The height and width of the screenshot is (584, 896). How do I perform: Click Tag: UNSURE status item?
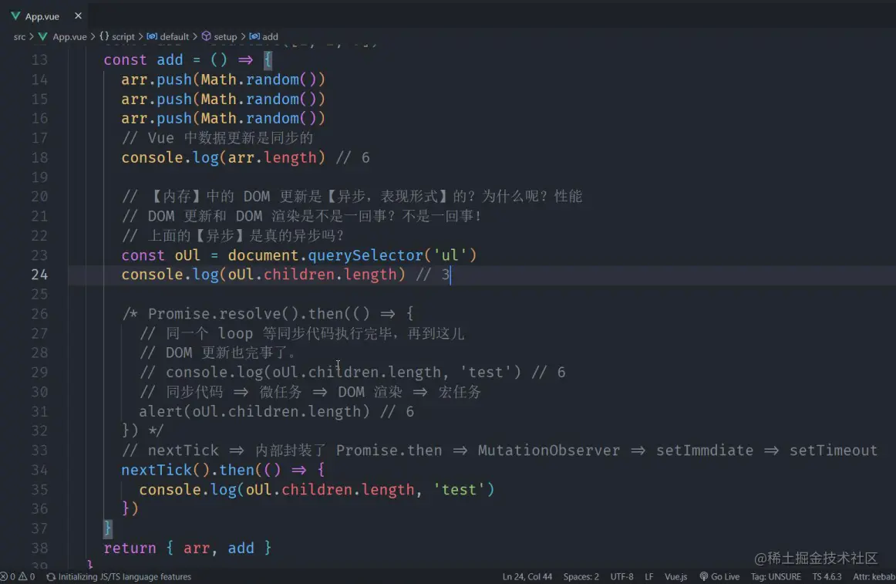(776, 576)
